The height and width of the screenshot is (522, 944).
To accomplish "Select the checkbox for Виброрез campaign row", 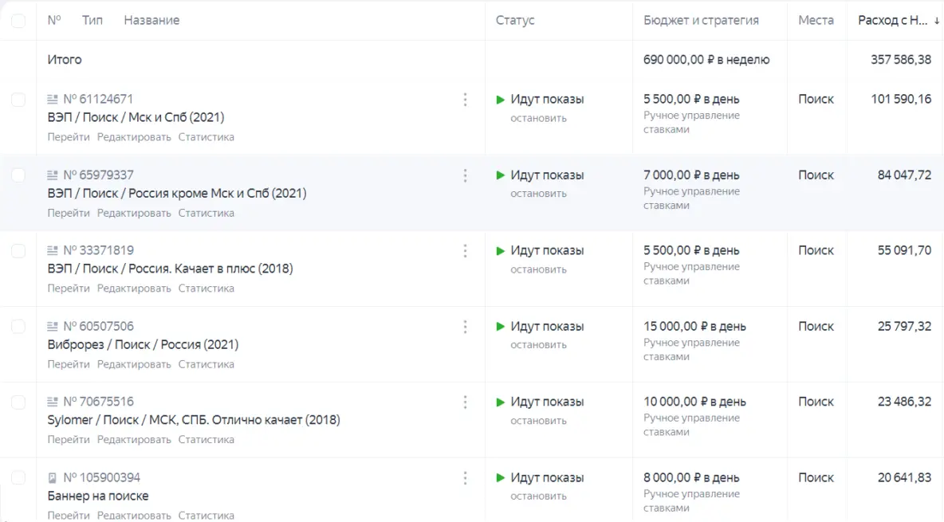I will [18, 327].
